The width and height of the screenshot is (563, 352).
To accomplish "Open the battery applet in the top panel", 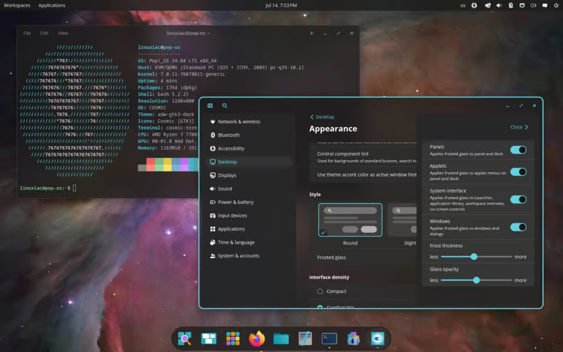I will coord(533,5).
